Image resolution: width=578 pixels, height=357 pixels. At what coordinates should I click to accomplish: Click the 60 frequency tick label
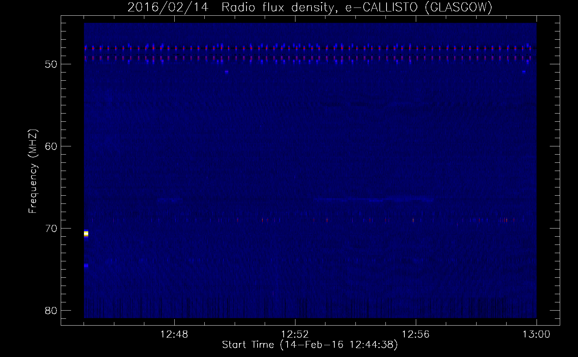[51, 146]
